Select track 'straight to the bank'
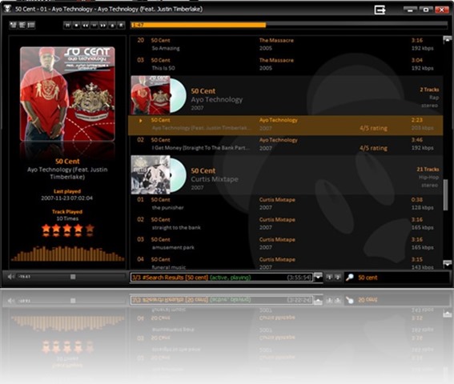The height and width of the screenshot is (384, 454). click(x=285, y=224)
